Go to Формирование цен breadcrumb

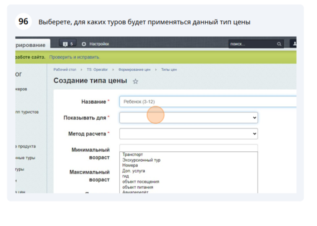(x=134, y=70)
